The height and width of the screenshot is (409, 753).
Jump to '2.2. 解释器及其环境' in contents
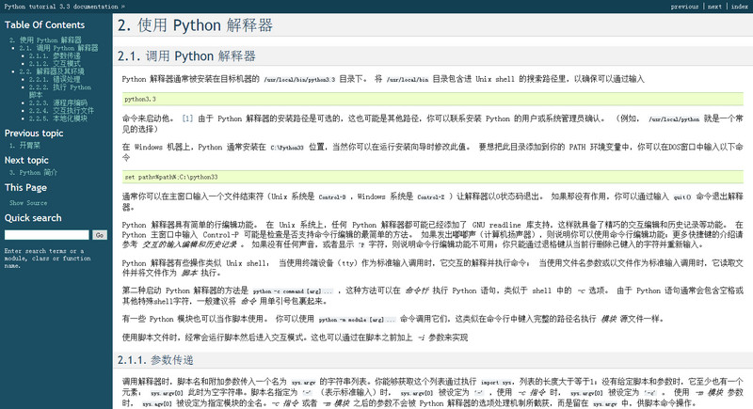pos(52,71)
